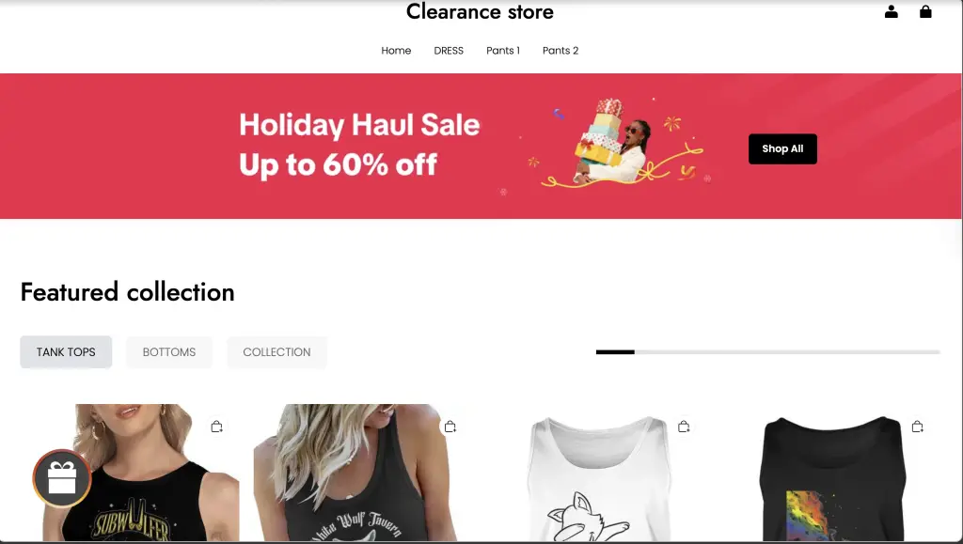Viewport: 963px width, 544px height.
Task: Quick-add the black rainbow tank to cart
Action: tap(918, 427)
